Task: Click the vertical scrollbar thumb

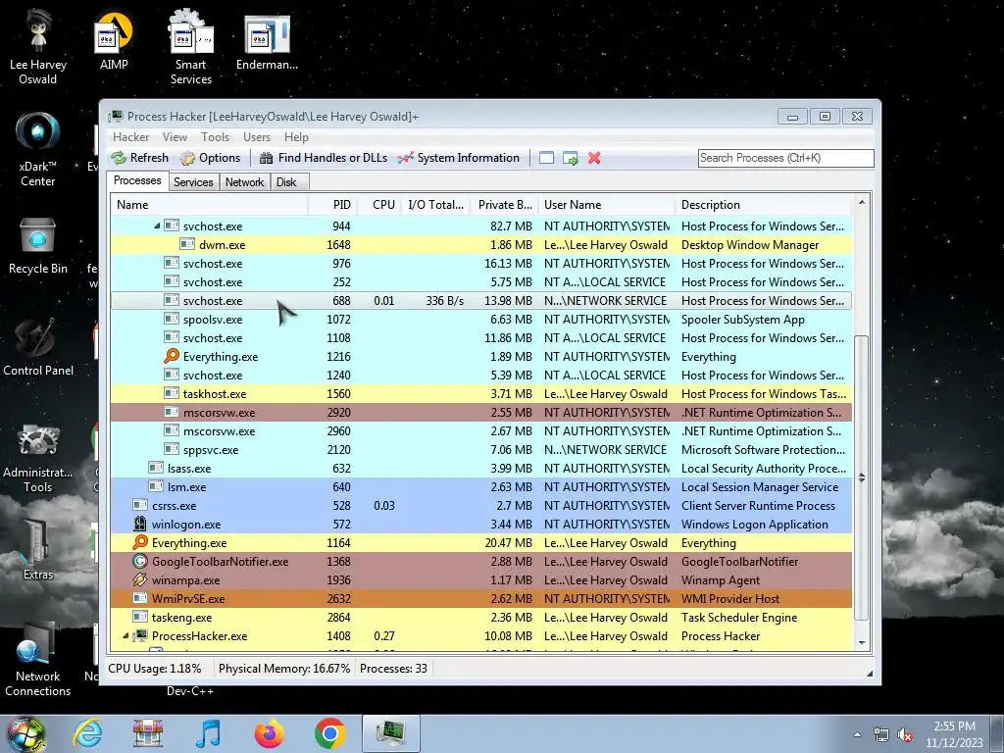Action: coord(862,477)
